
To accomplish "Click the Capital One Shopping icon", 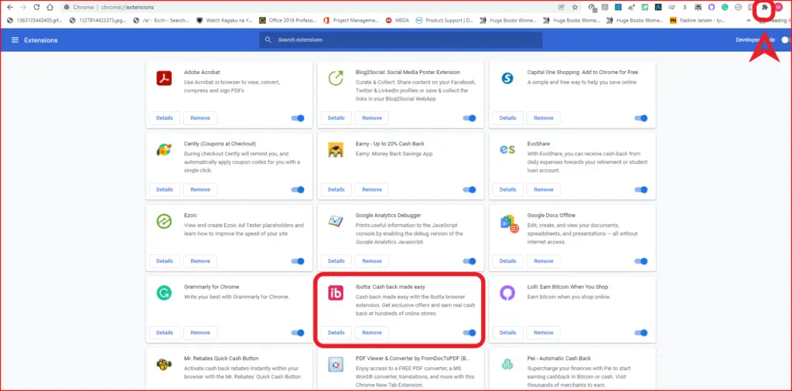I will [x=507, y=78].
